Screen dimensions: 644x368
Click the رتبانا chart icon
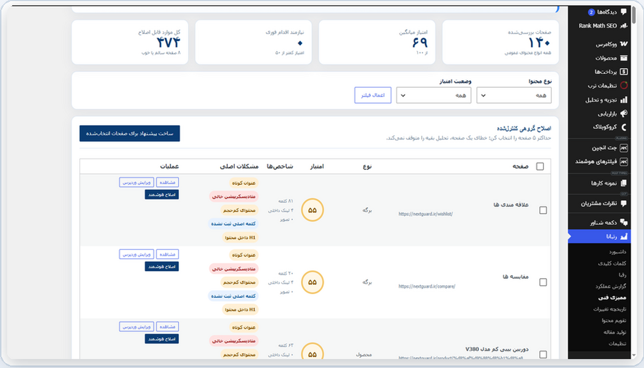click(624, 237)
